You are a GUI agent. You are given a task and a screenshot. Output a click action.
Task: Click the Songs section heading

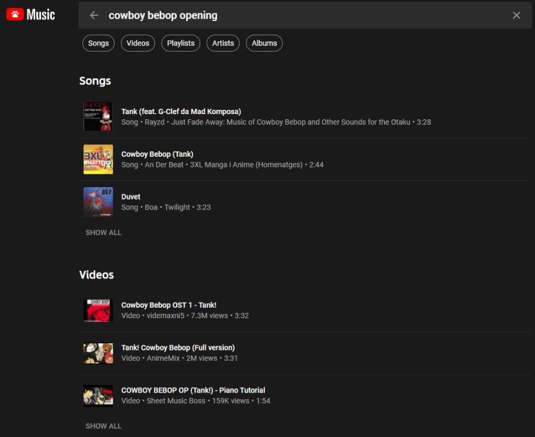pos(95,81)
